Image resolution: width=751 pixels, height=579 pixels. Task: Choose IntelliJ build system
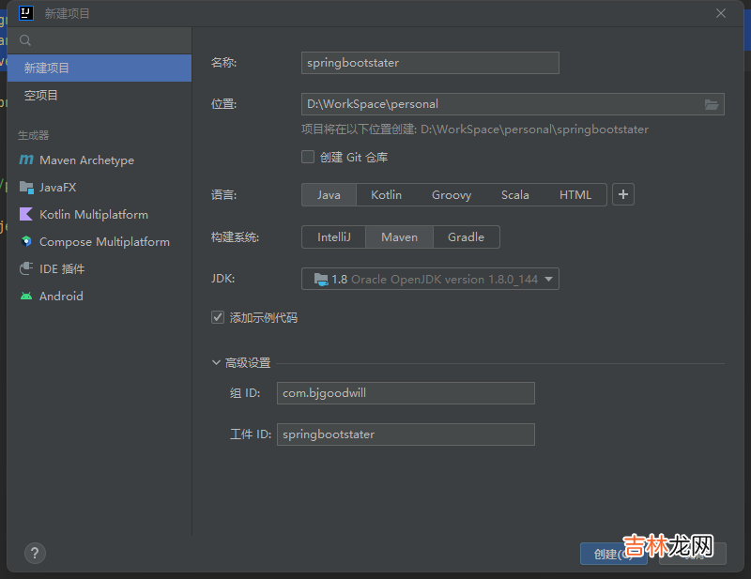pos(333,237)
